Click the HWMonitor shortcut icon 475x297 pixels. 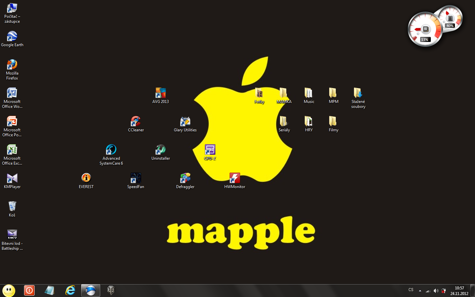[235, 181]
